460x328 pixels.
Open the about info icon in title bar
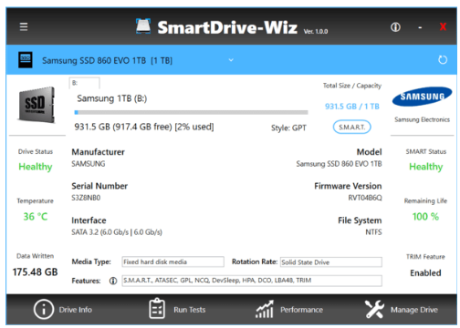pyautogui.click(x=395, y=27)
